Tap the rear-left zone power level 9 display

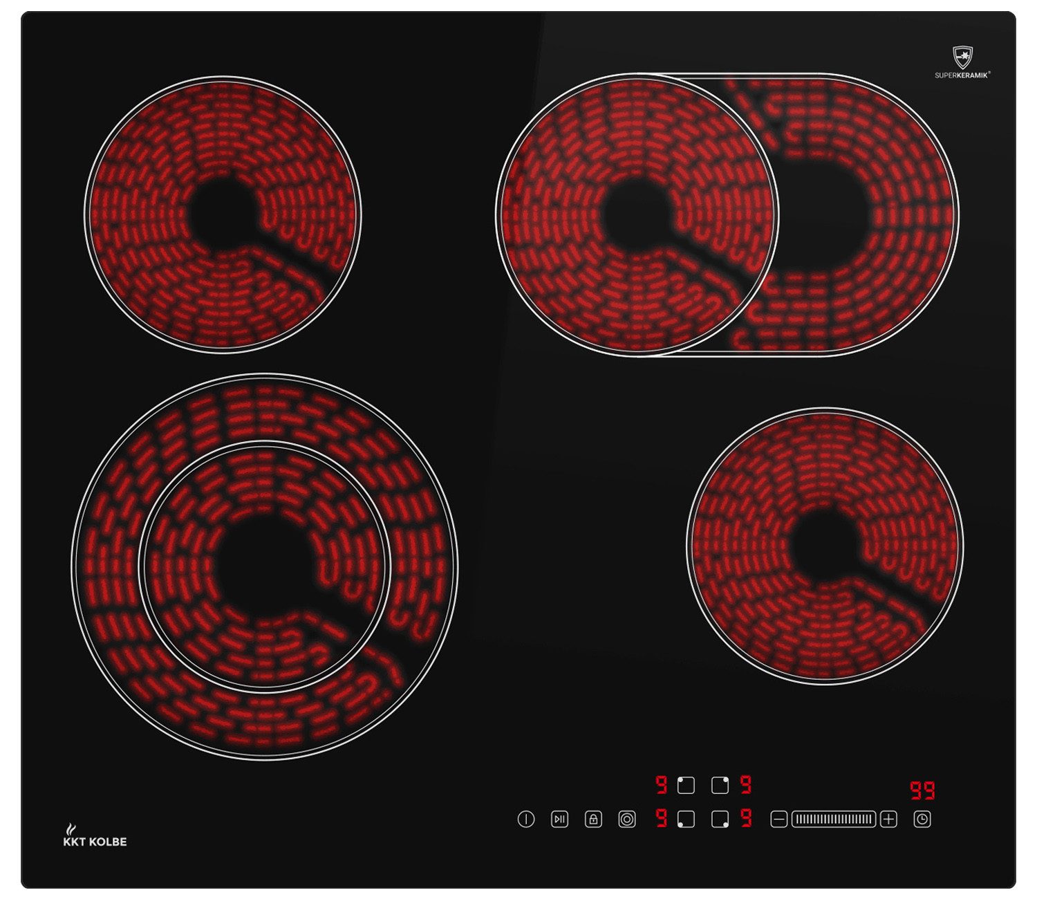pyautogui.click(x=662, y=785)
